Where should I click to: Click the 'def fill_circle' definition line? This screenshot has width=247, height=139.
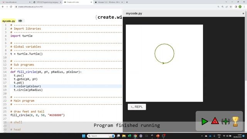(x=46, y=72)
